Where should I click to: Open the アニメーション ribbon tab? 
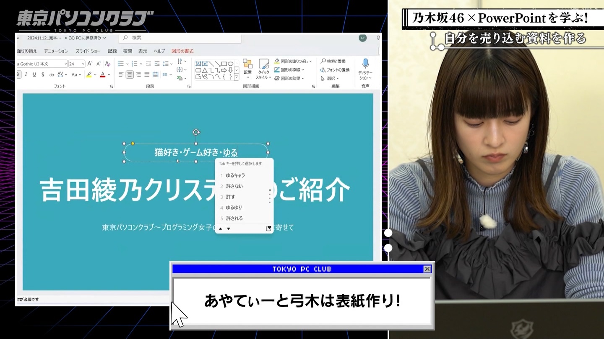point(56,51)
